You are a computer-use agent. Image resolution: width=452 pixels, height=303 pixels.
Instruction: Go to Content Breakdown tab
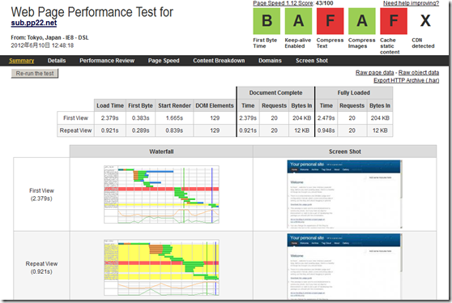coord(219,61)
